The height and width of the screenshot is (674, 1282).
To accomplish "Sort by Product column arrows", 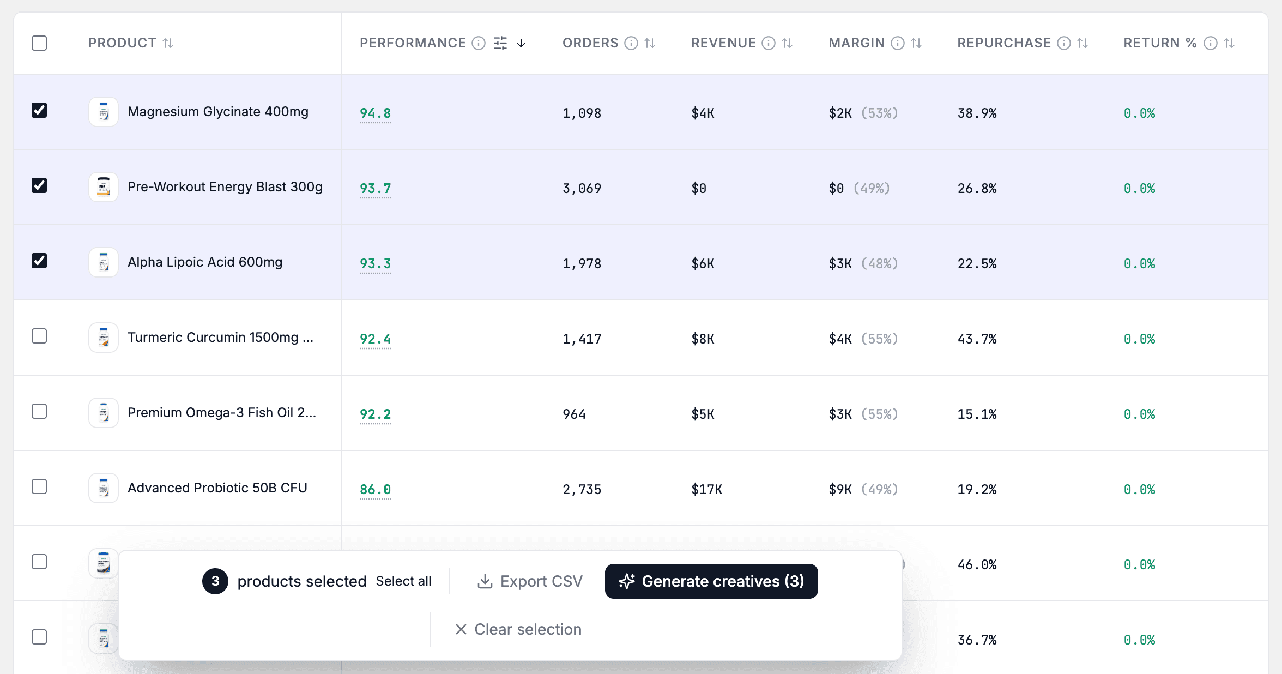I will pyautogui.click(x=168, y=43).
